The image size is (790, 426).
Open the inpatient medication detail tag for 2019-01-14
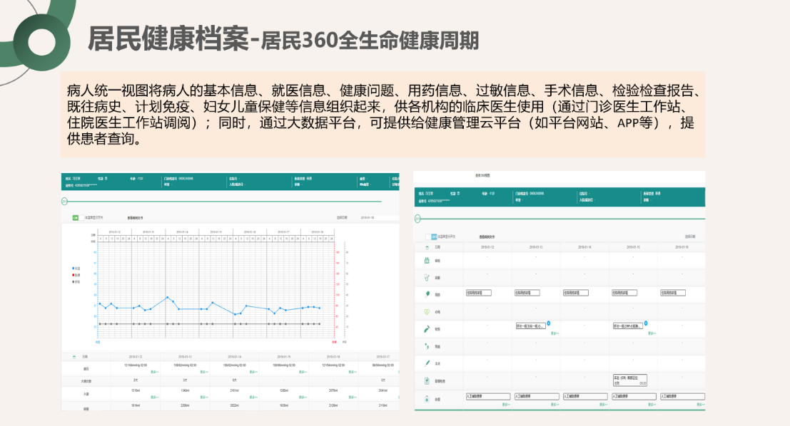tap(576, 293)
